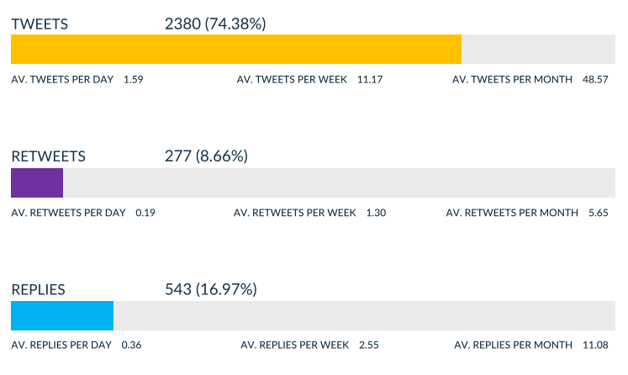Click Av. Tweets Per Week value 11.17
628x375 pixels.
tap(370, 79)
